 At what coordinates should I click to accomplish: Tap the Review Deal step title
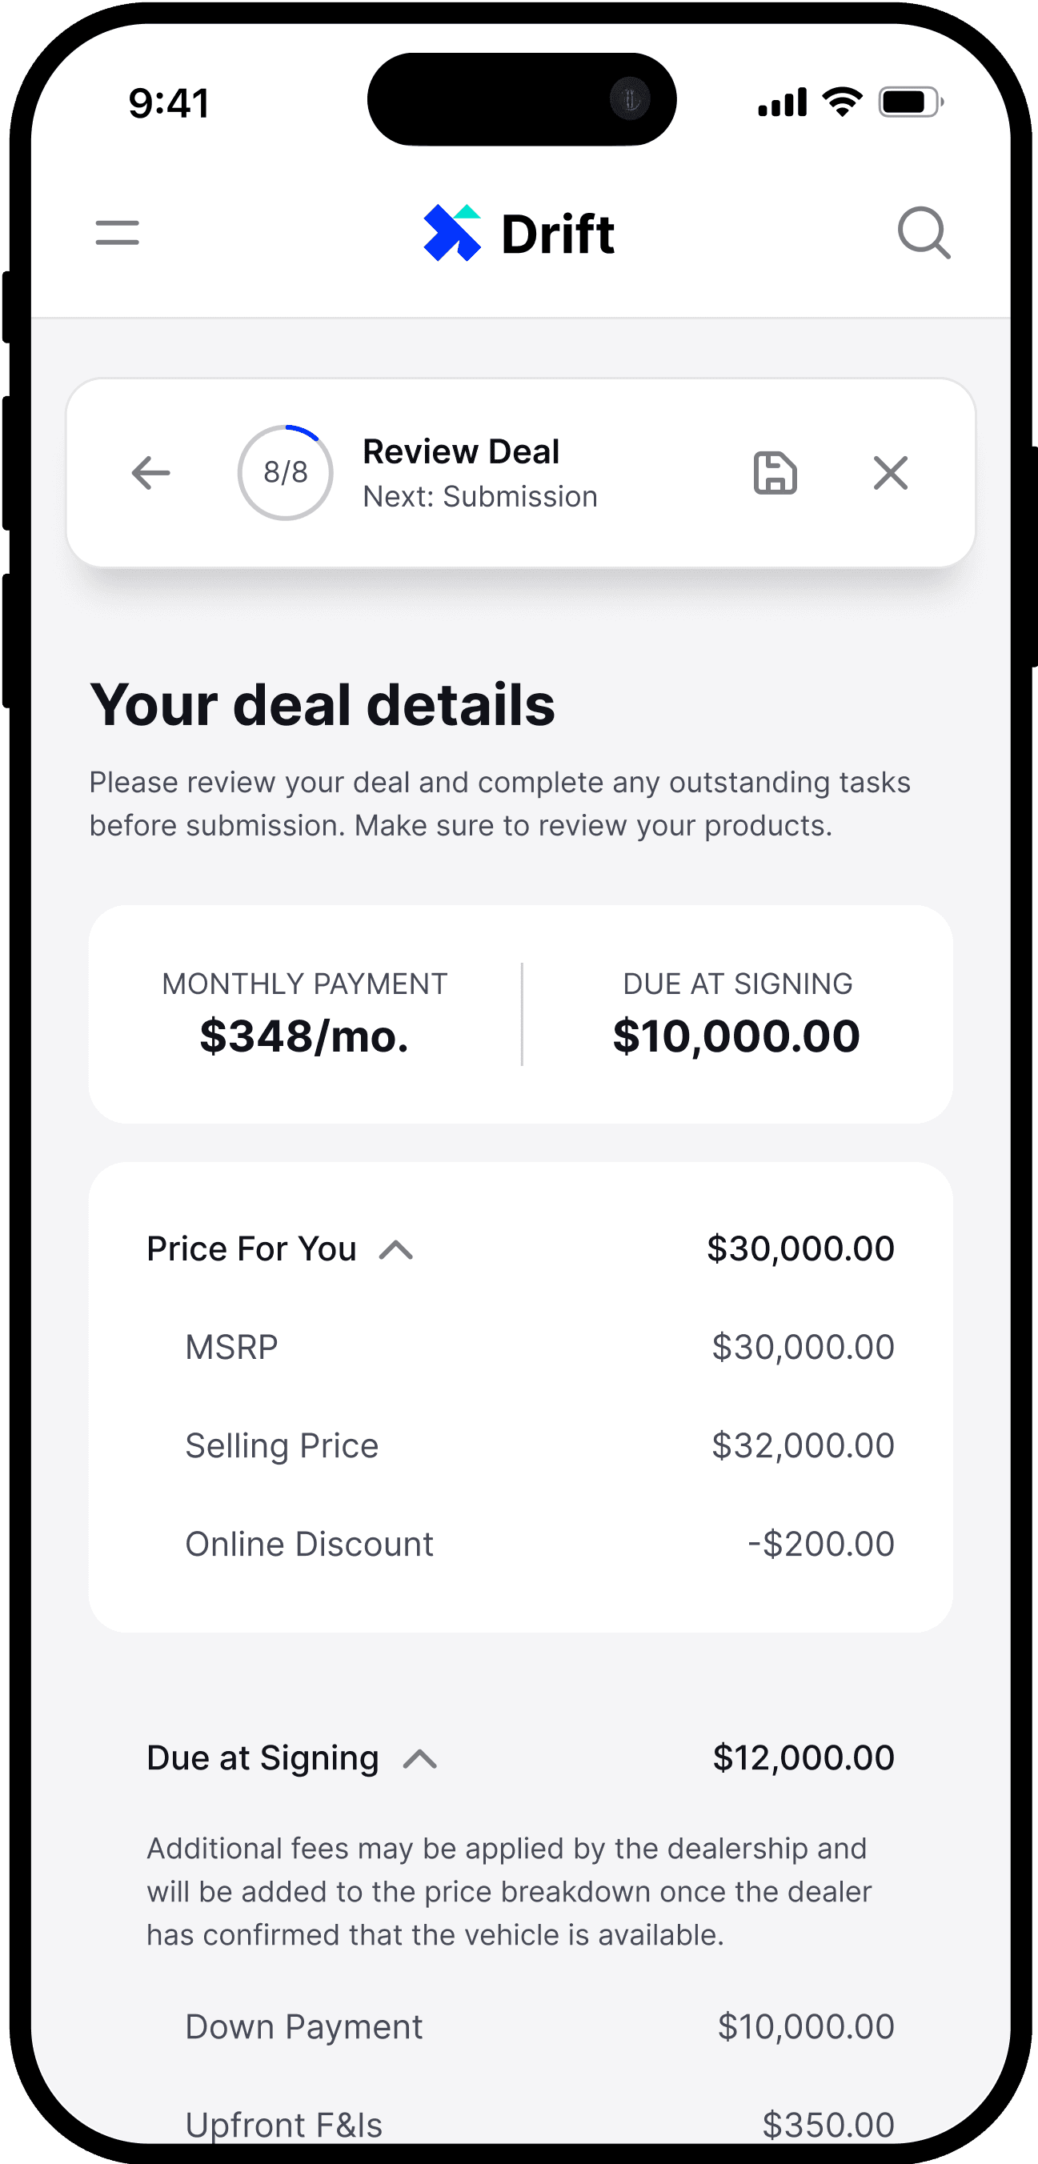point(461,452)
